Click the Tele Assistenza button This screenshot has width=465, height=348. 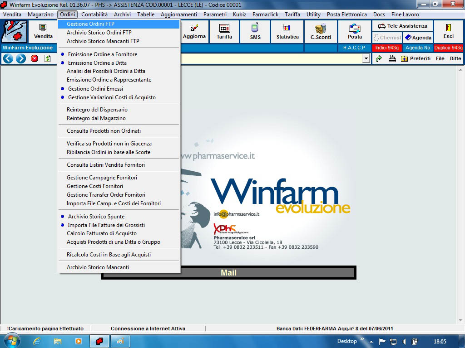[x=402, y=26]
